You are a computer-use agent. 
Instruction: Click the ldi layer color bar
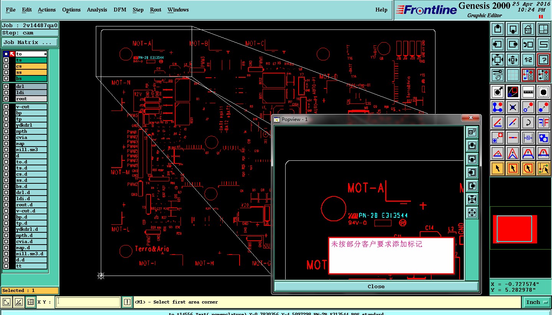click(31, 93)
